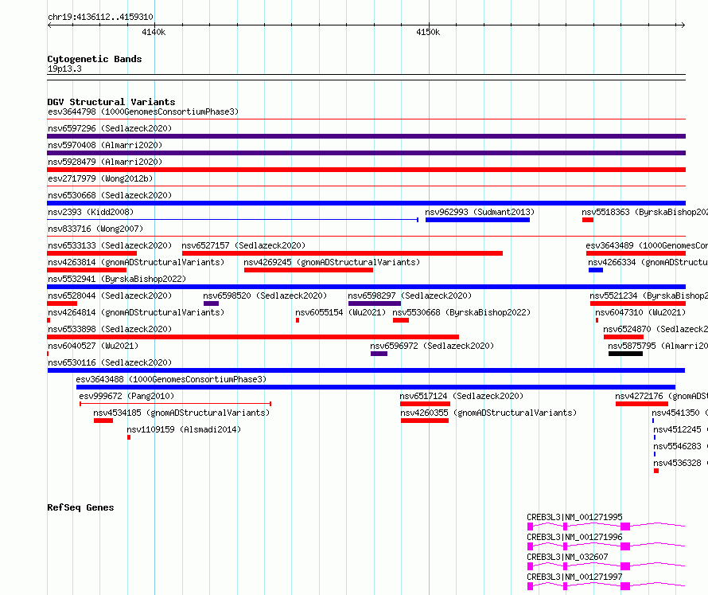708x595 pixels.
Task: Click the nsv5518363 small red bar
Action: click(587, 220)
